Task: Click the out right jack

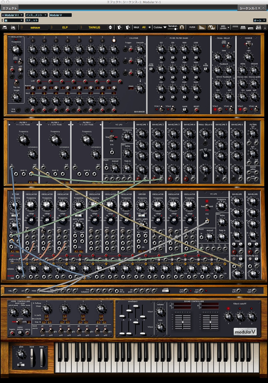Action: click(254, 291)
